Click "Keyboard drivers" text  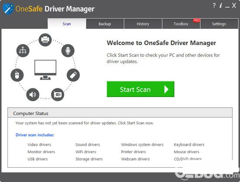tap(189, 144)
